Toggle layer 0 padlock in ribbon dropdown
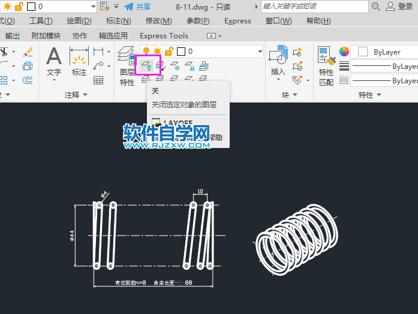 [x=169, y=51]
